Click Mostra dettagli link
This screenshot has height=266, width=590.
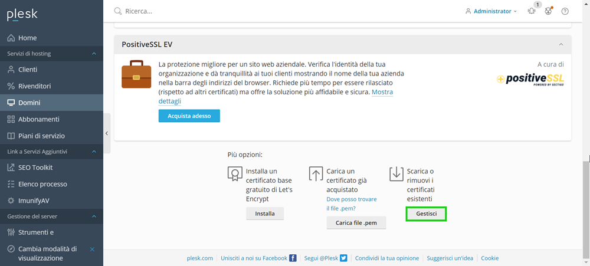click(x=276, y=97)
